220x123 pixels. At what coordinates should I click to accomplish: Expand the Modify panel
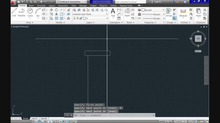(x=60, y=23)
